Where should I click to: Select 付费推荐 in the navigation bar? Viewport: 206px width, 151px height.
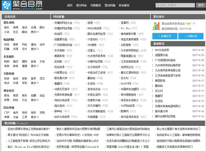[95, 5]
